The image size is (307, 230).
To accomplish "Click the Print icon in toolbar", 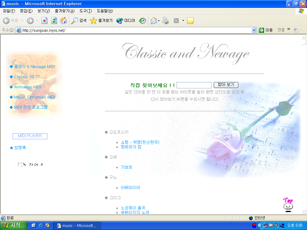I will tap(165, 21).
